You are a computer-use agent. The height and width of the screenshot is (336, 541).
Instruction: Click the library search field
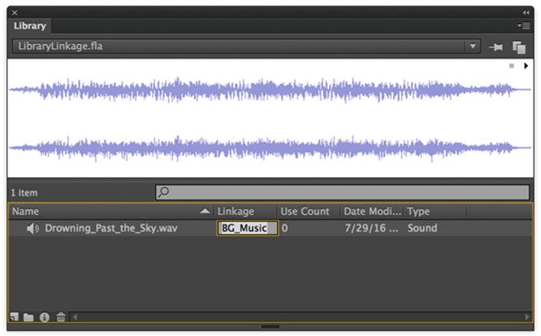(343, 192)
